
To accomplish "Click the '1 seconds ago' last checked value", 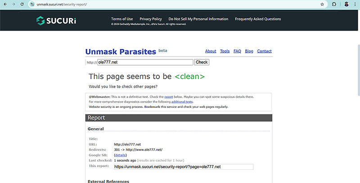I will coord(125,161).
